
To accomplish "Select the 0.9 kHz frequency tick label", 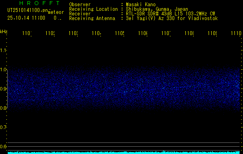I will pyautogui.click(x=3, y=89).
